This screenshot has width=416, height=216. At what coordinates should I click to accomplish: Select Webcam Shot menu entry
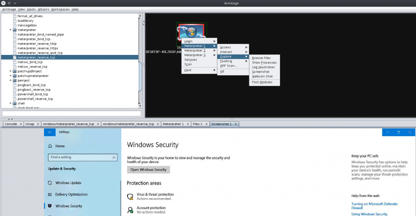click(264, 76)
